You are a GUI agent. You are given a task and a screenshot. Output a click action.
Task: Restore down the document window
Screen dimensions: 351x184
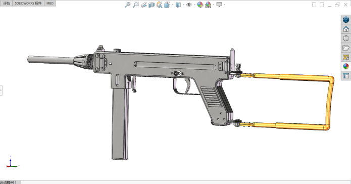337,5
